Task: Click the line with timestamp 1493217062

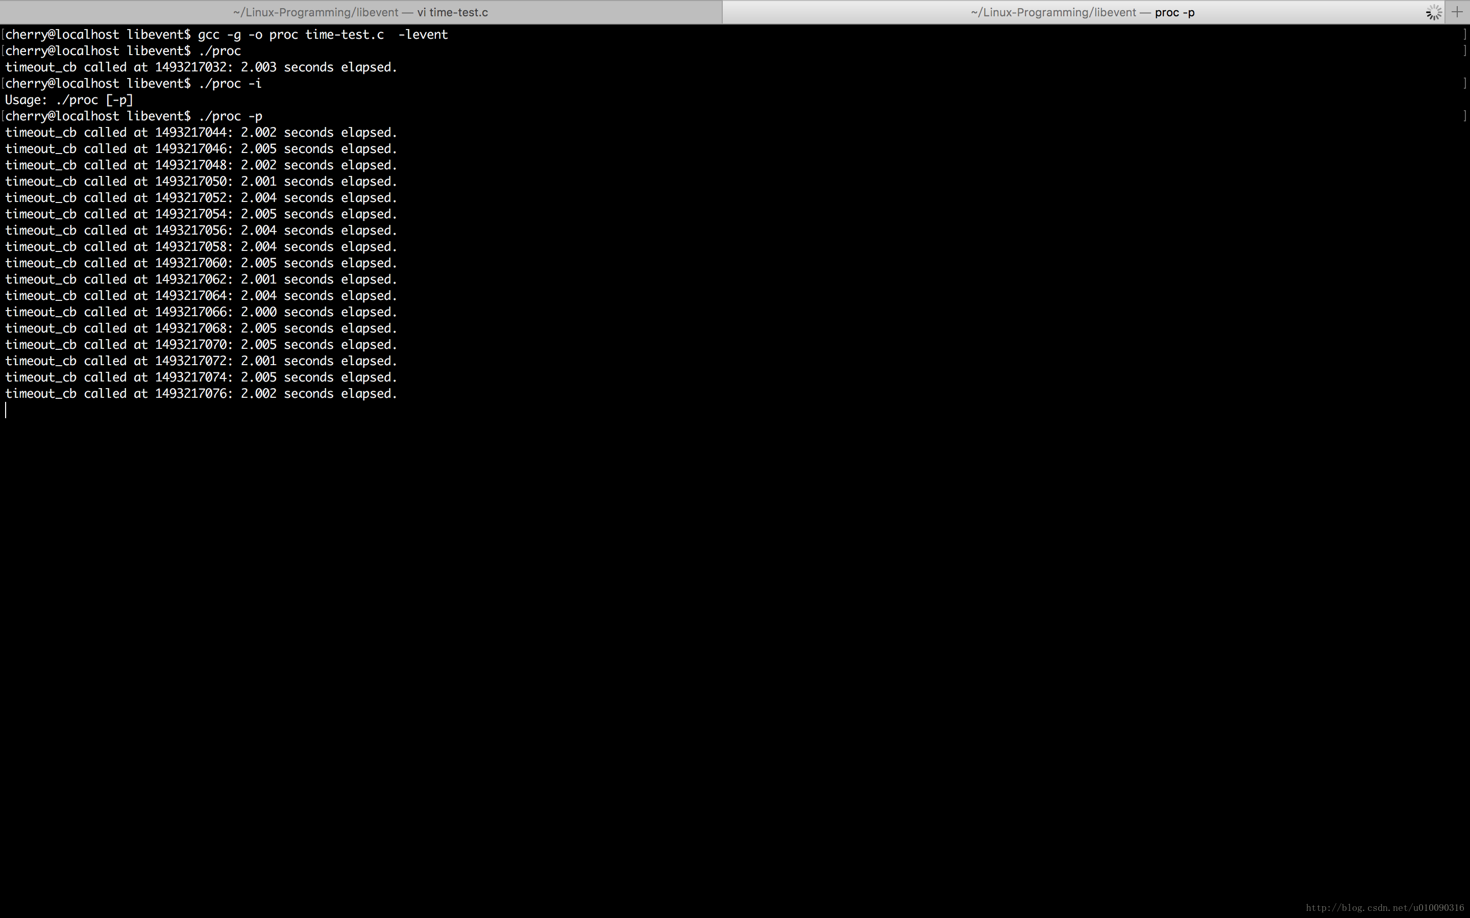Action: (201, 279)
